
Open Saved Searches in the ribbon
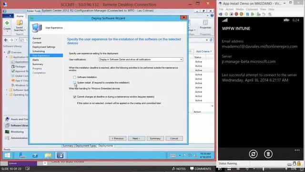[20, 26]
